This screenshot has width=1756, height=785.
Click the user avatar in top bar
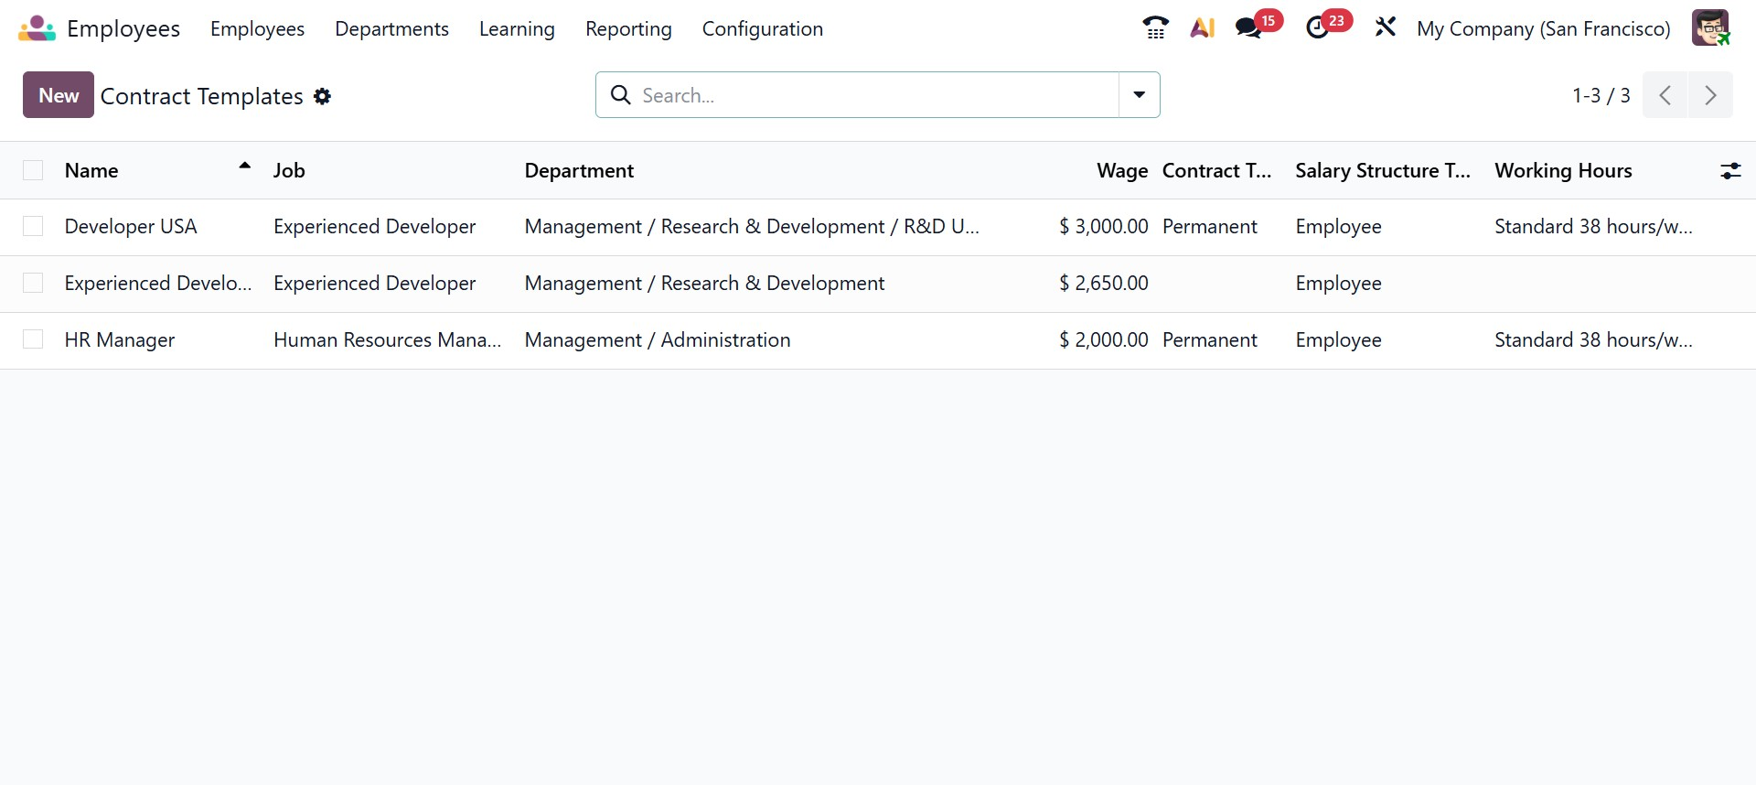pos(1709,28)
